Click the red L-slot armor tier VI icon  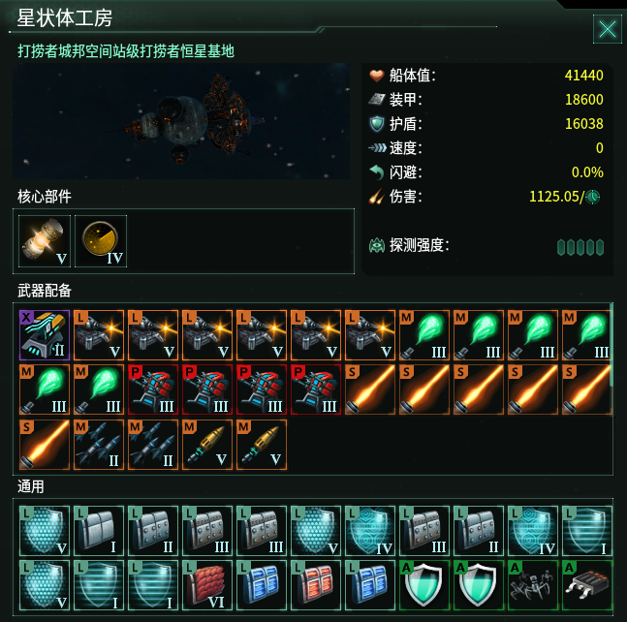pyautogui.click(x=207, y=585)
